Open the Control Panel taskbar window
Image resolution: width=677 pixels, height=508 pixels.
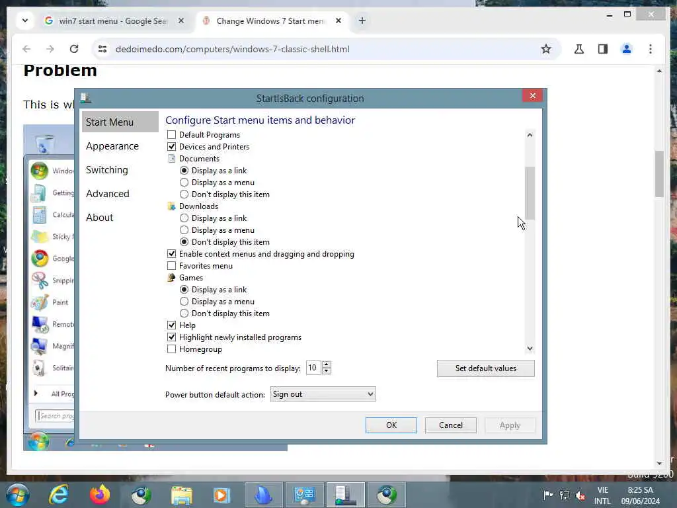(304, 495)
